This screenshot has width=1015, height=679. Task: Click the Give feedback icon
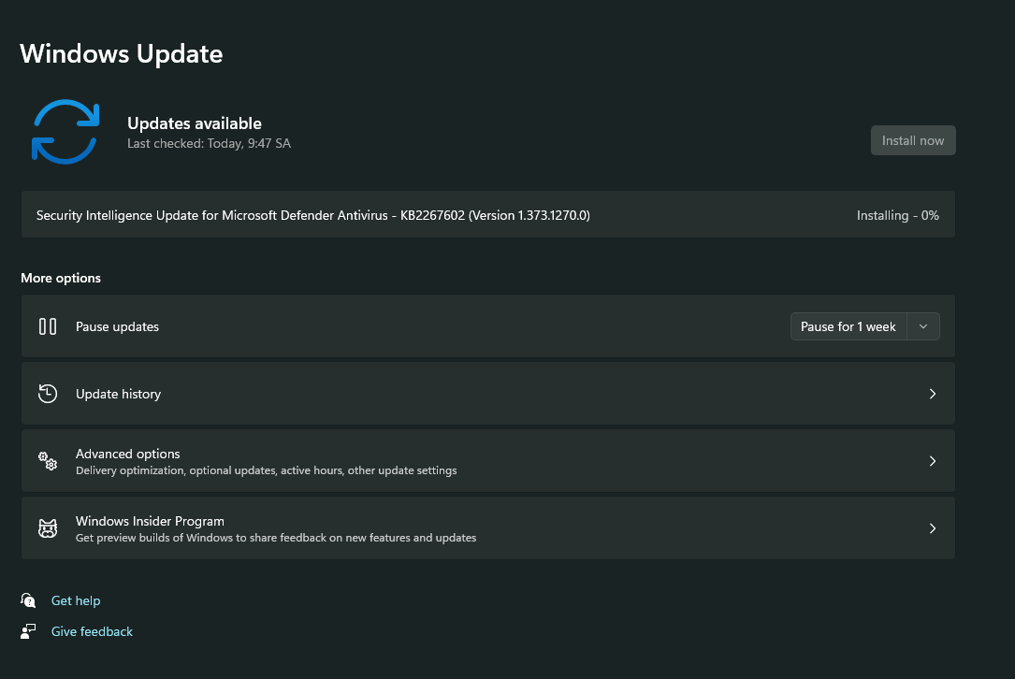pos(28,631)
